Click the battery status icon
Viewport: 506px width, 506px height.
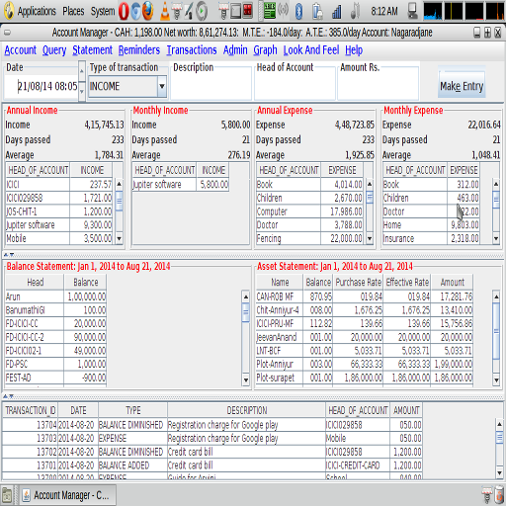317,11
